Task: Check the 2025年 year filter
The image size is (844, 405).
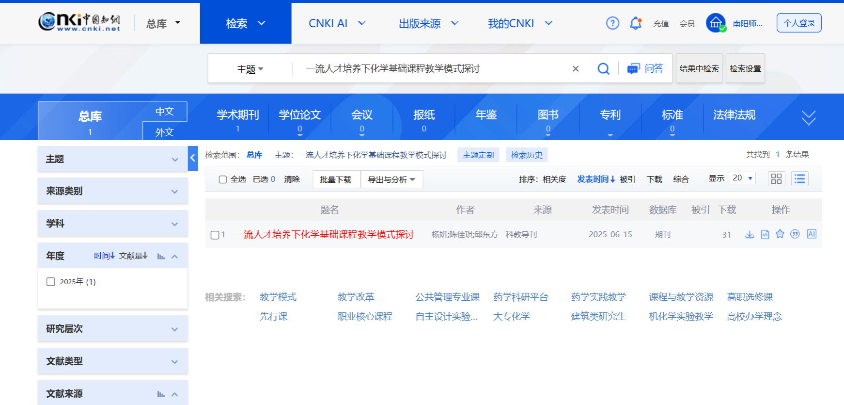Action: coord(51,282)
